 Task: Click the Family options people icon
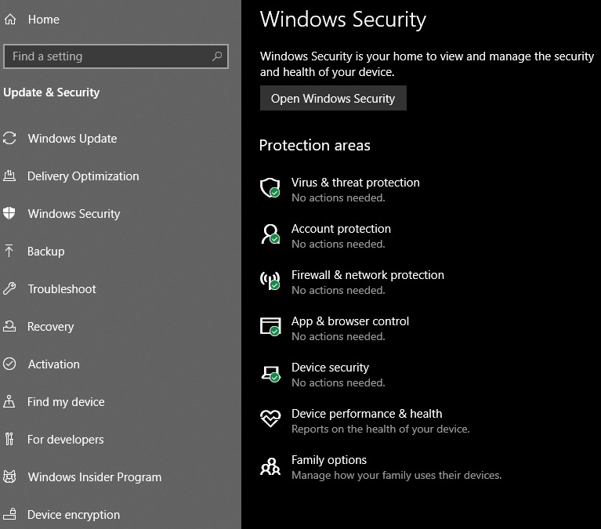pyautogui.click(x=270, y=466)
